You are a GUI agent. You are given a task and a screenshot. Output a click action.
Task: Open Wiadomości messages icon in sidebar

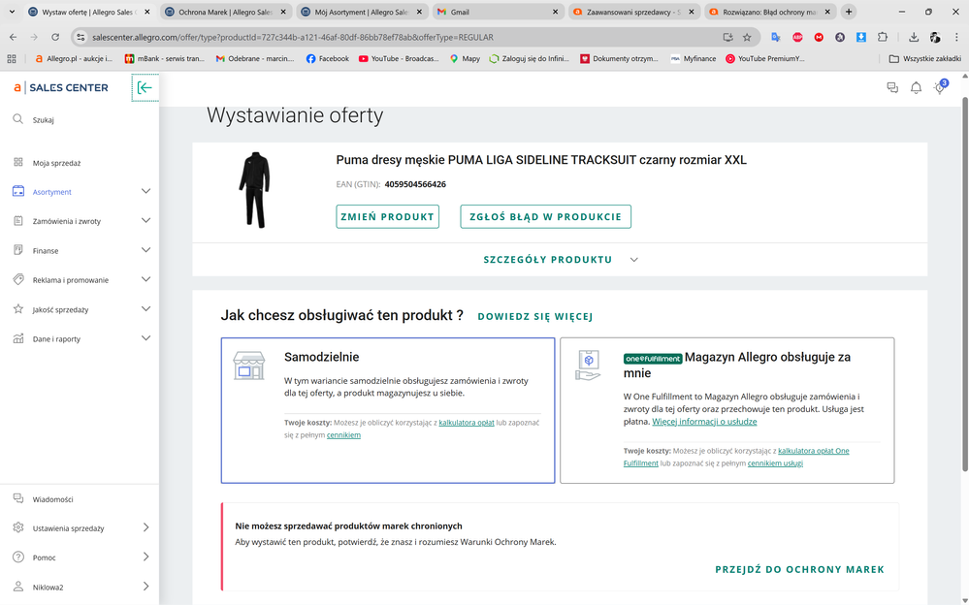tap(17, 498)
